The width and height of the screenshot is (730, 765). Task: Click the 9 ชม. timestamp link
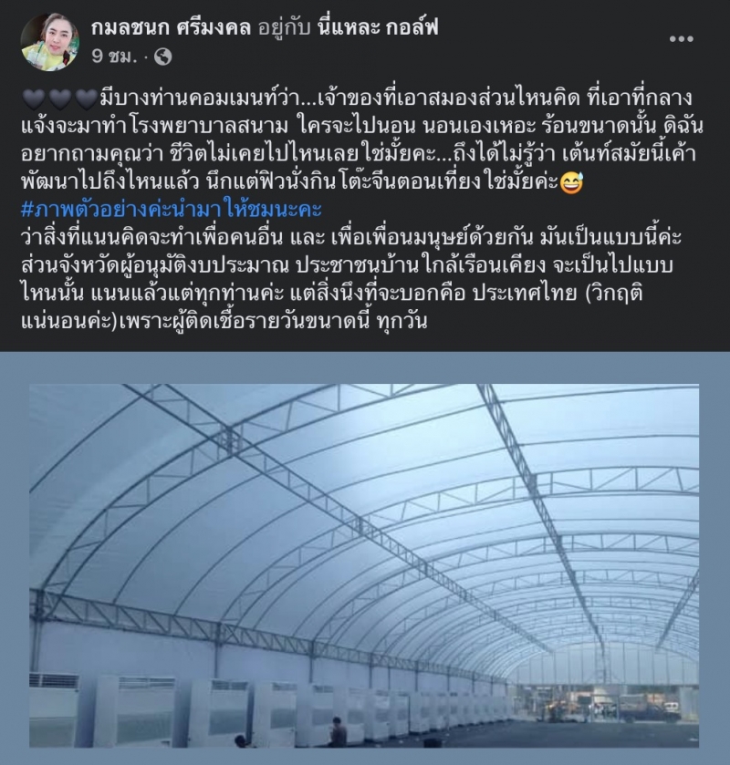pos(114,57)
